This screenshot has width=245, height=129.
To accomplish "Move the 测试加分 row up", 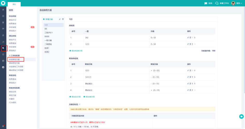I will coord(193,90).
